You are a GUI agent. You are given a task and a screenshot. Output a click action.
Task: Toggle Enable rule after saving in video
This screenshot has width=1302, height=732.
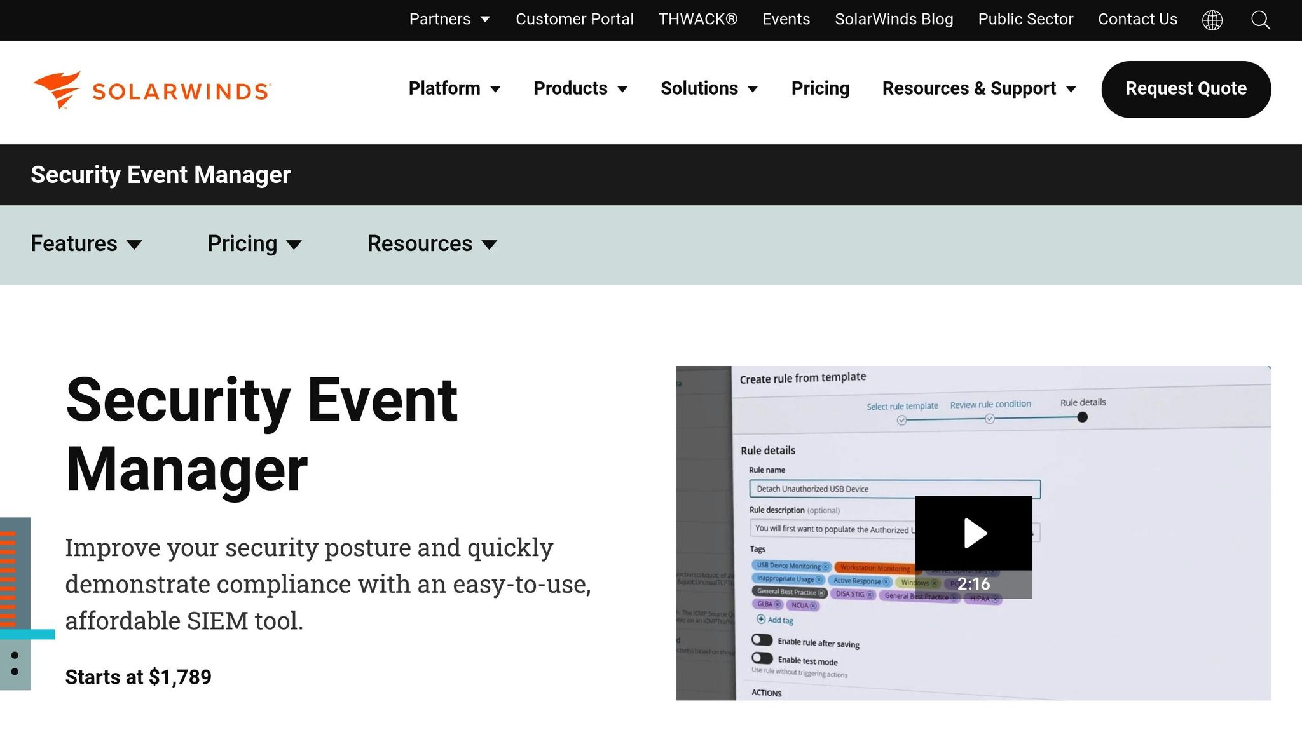[762, 640]
